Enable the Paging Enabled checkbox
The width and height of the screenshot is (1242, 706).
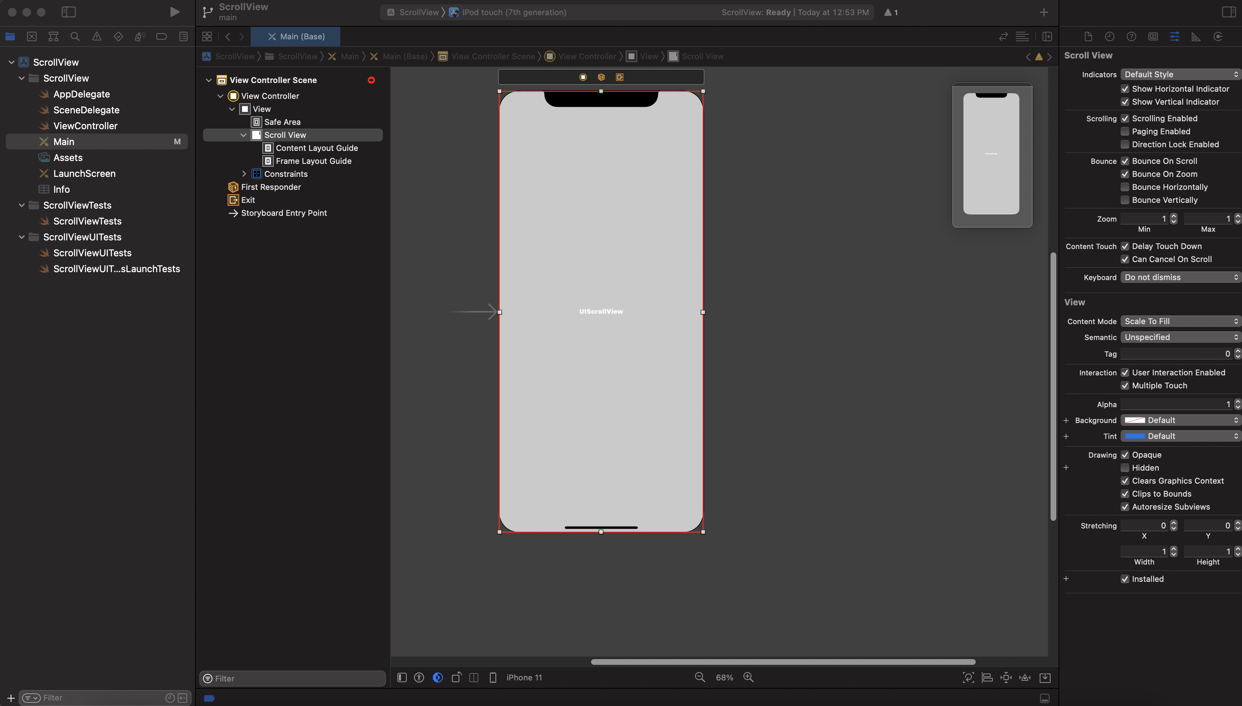(x=1125, y=131)
